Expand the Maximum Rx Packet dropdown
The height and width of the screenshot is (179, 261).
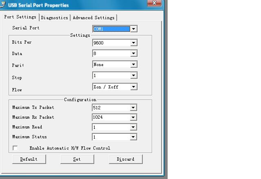133,117
